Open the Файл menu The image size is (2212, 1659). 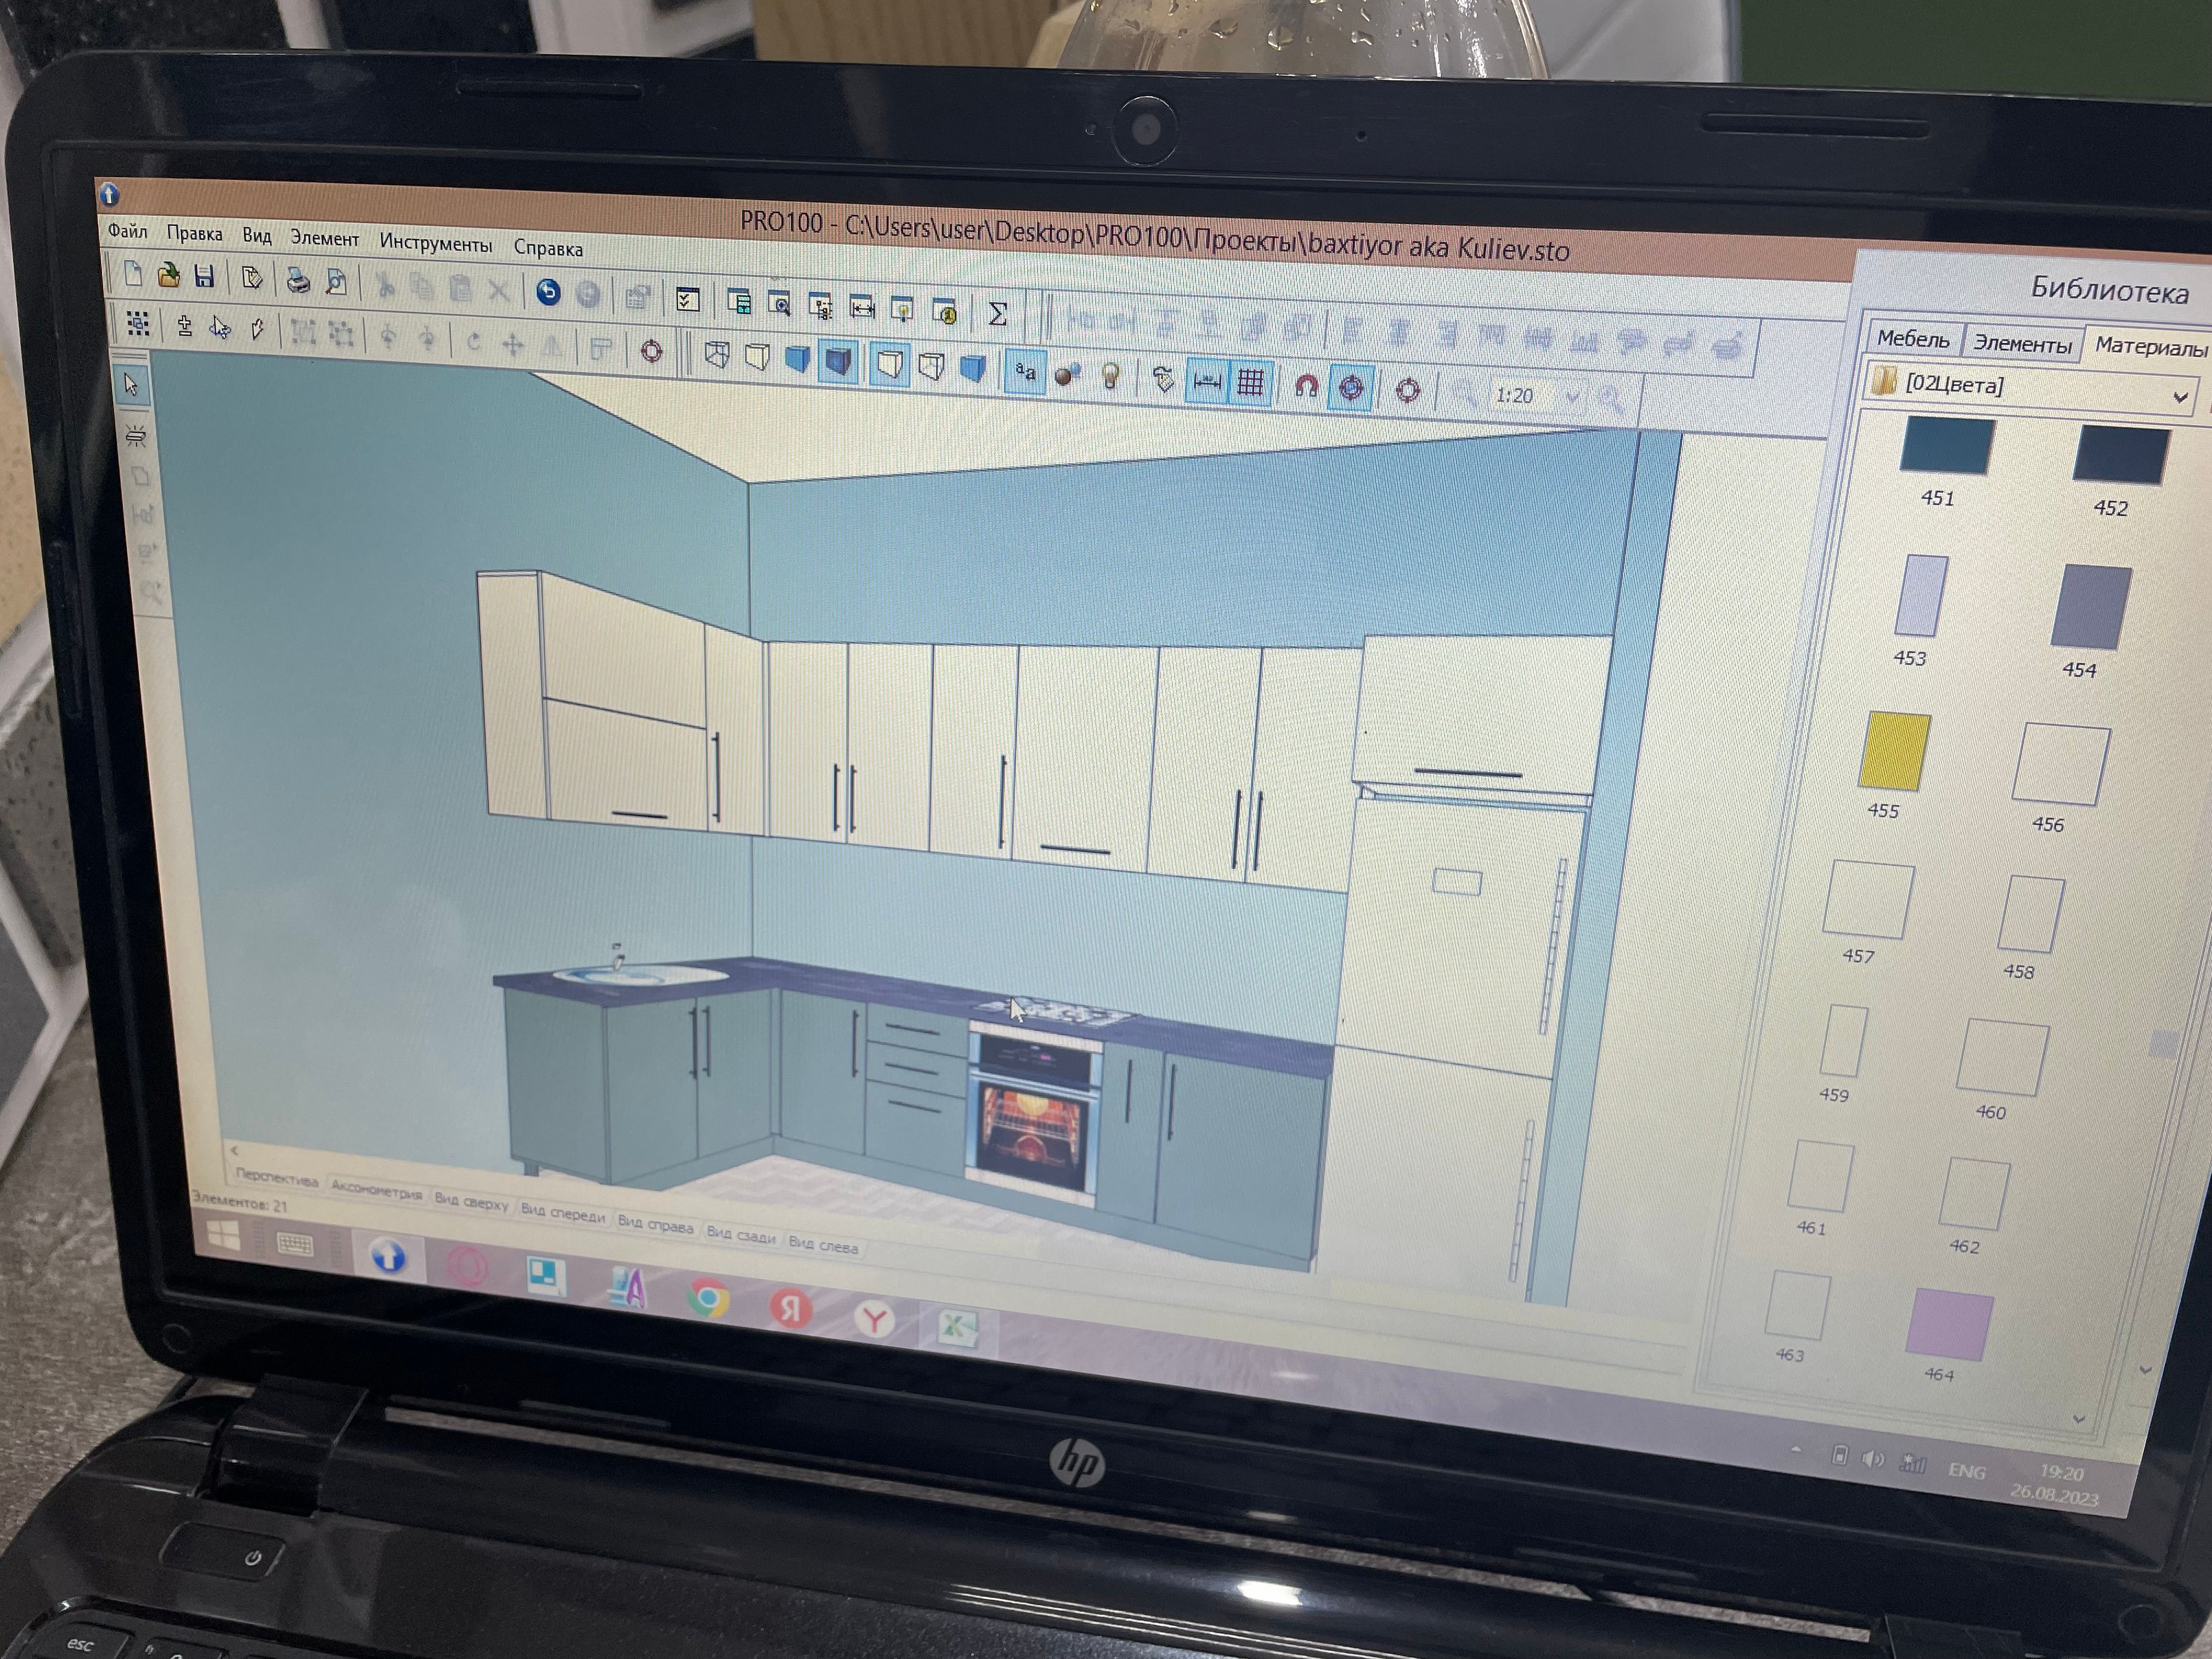[x=127, y=232]
